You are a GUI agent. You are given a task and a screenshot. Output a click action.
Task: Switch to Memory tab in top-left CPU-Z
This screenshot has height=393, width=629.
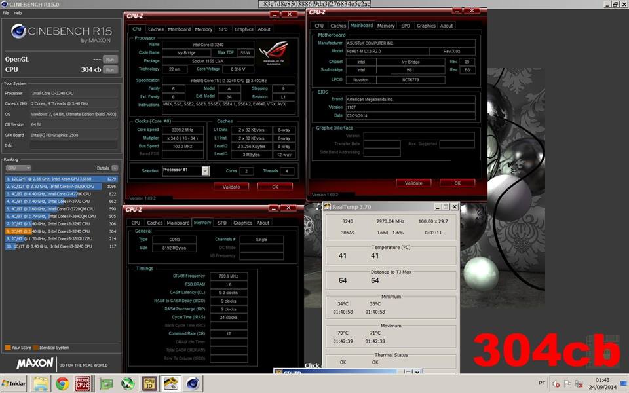pos(204,29)
